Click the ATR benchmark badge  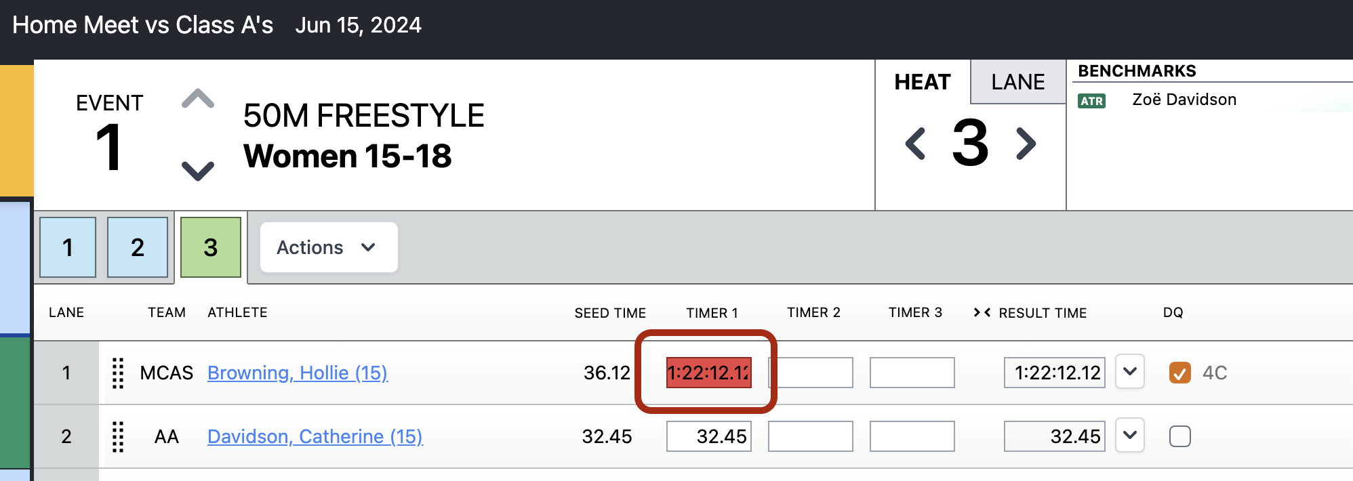point(1091,101)
